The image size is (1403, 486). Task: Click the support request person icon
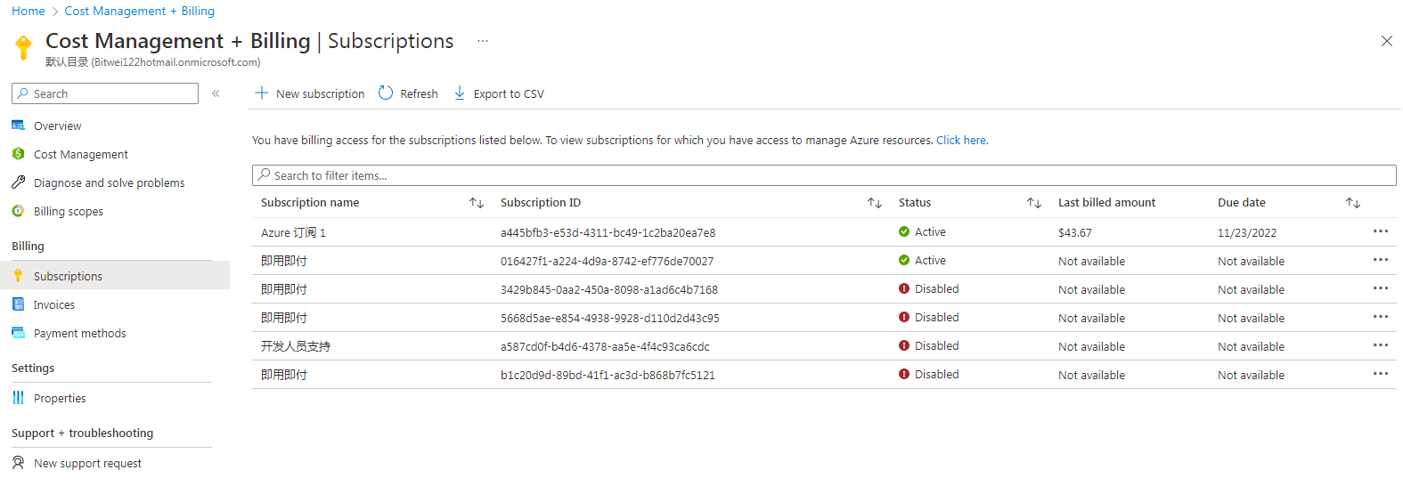(18, 463)
